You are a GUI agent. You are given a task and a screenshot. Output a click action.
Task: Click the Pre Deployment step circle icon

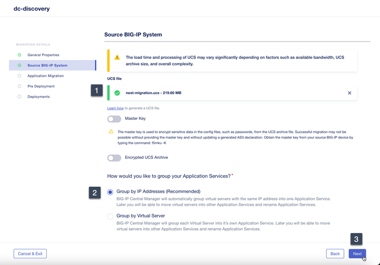pos(19,86)
